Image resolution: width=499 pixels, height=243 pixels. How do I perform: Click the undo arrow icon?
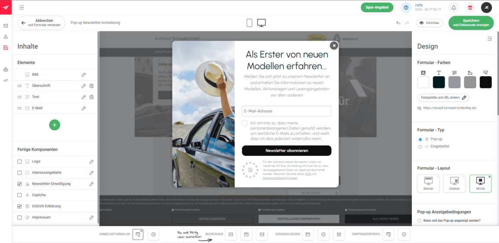[x=398, y=23]
